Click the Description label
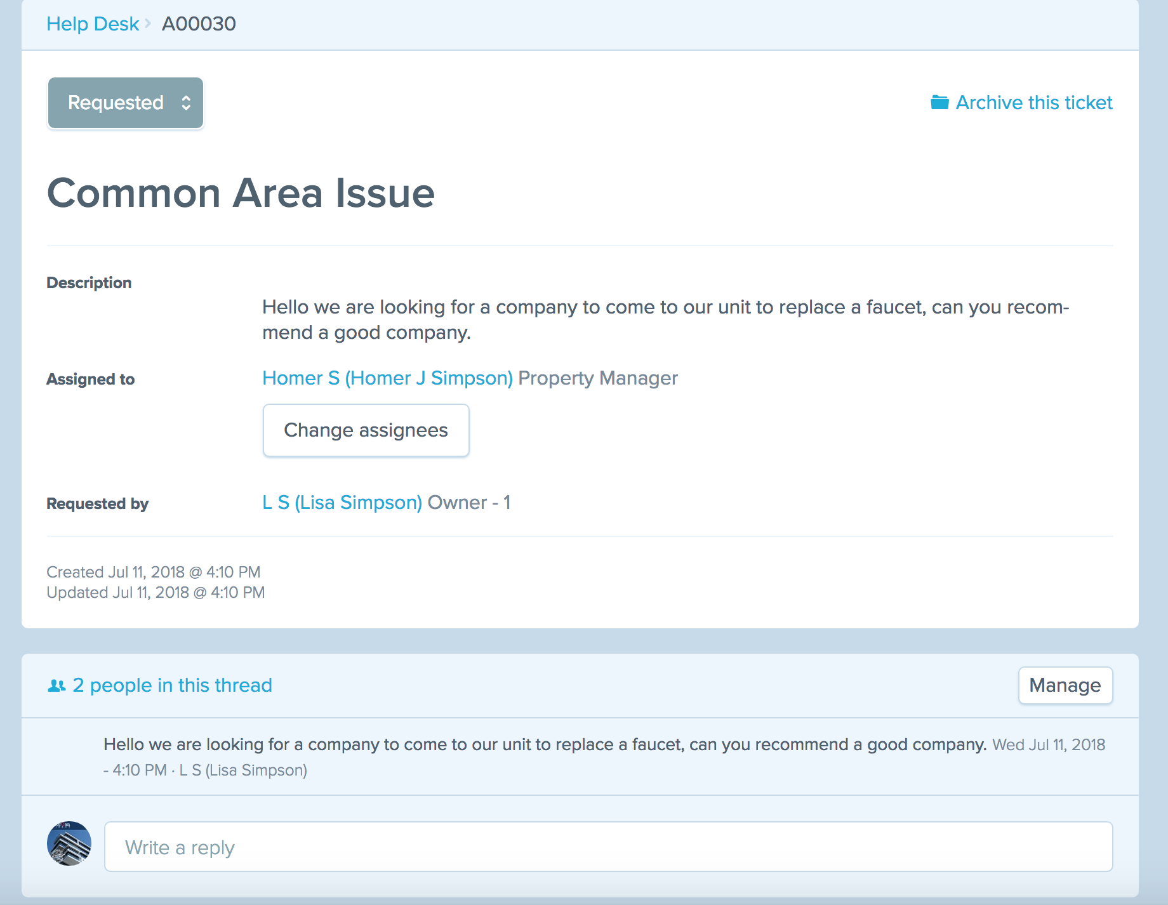 89,283
